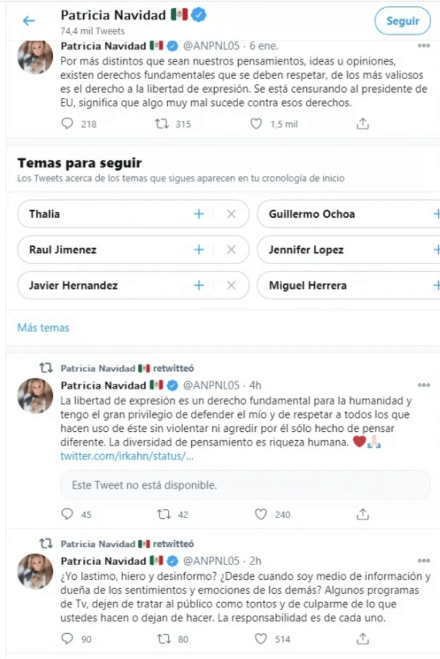Open more options on the 6 ene. tweet

pos(424,45)
